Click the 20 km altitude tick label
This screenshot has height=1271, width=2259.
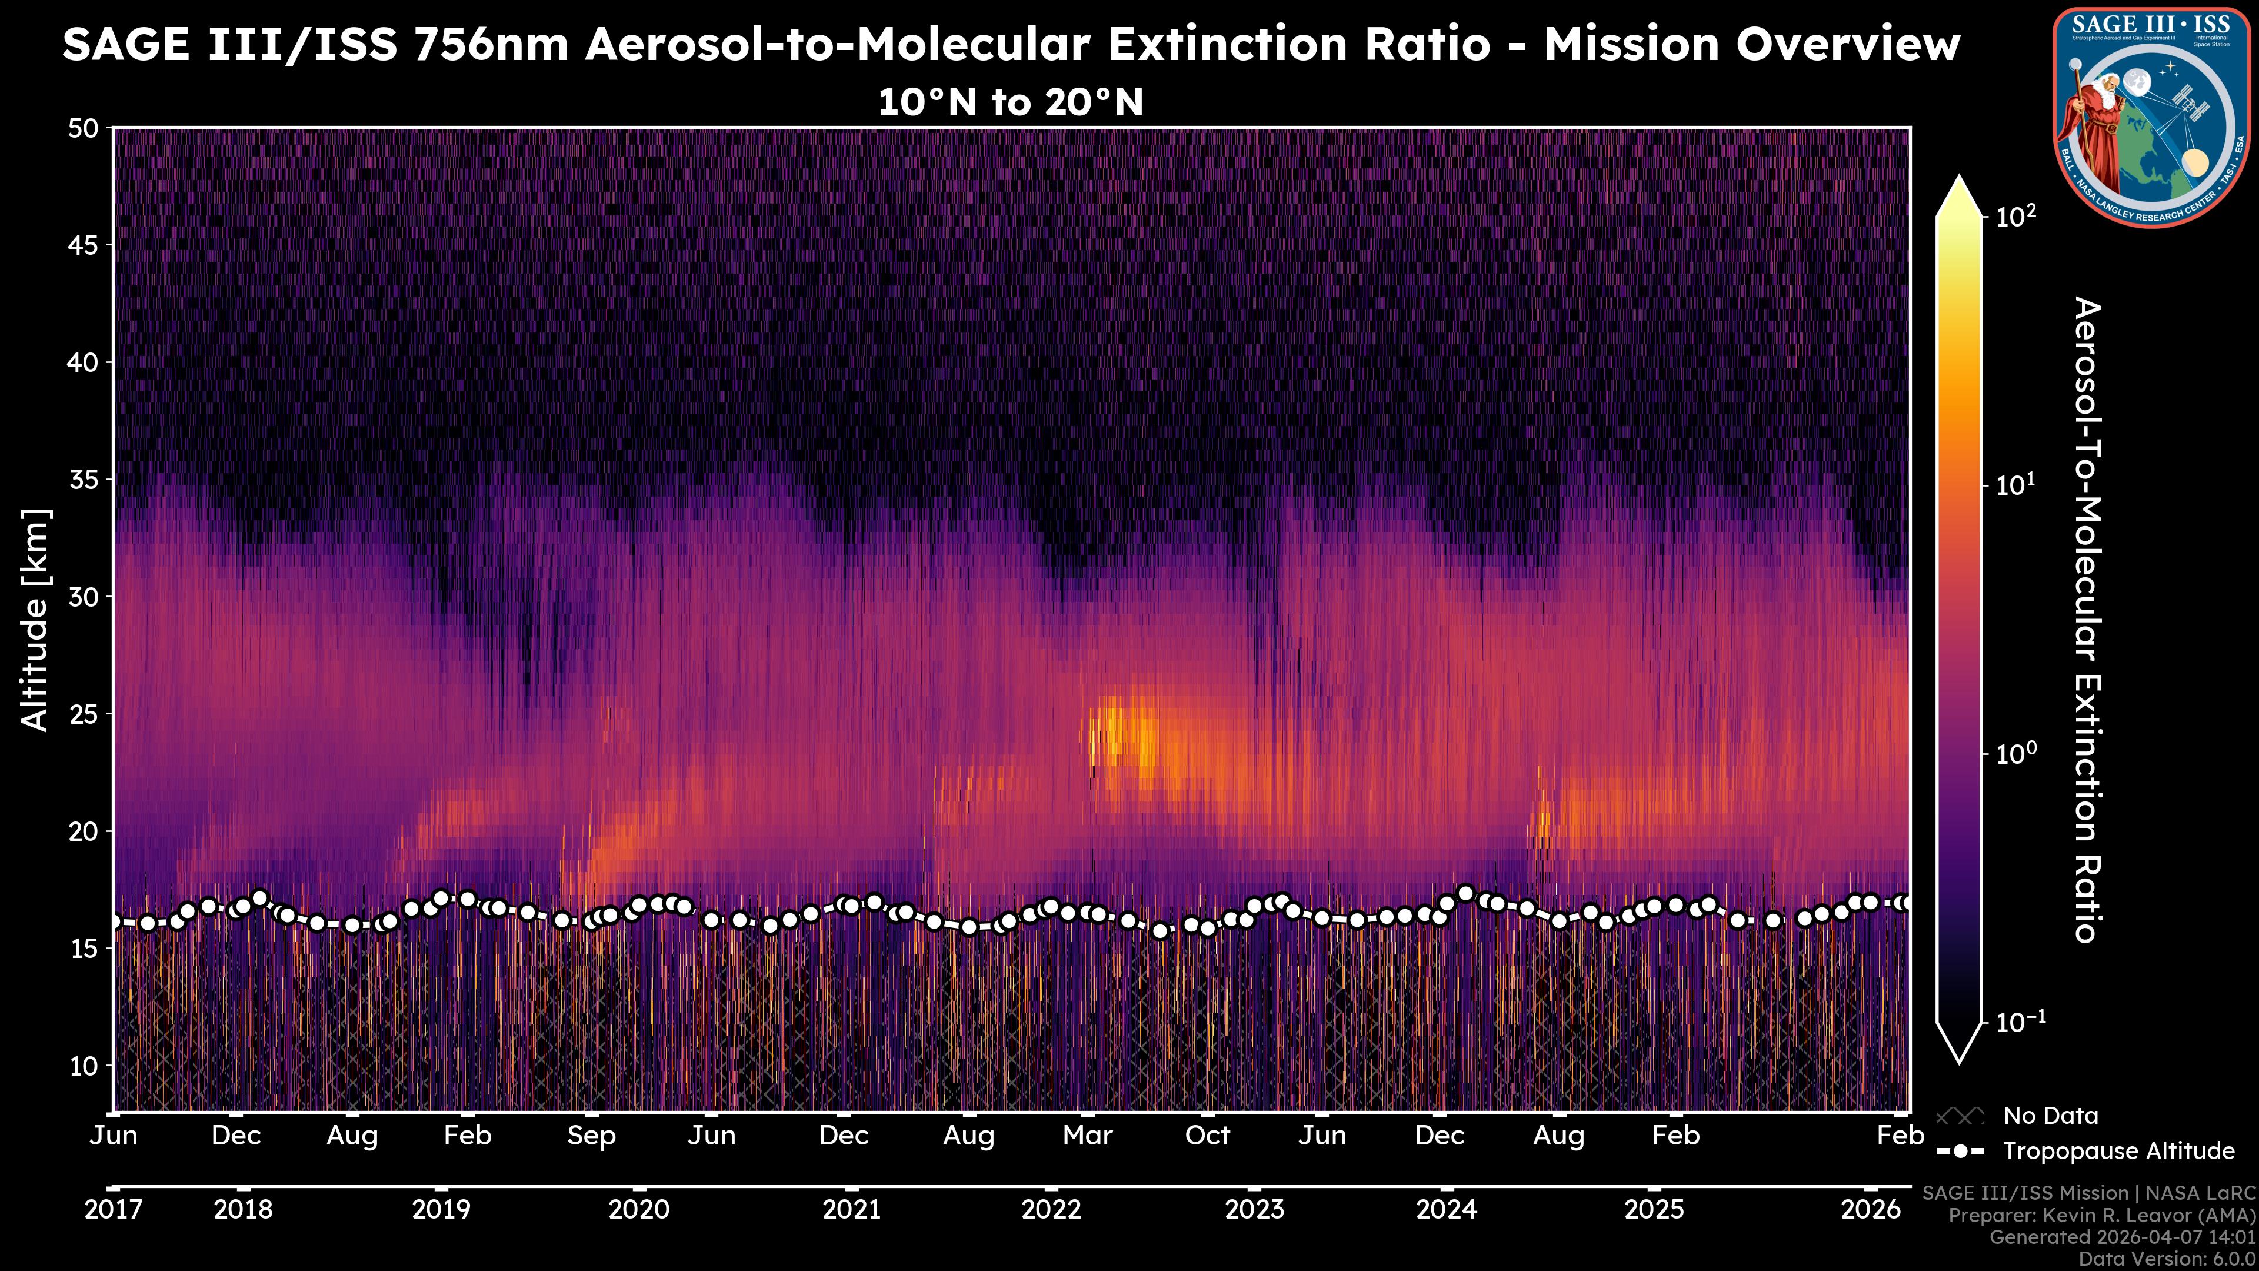[x=84, y=831]
